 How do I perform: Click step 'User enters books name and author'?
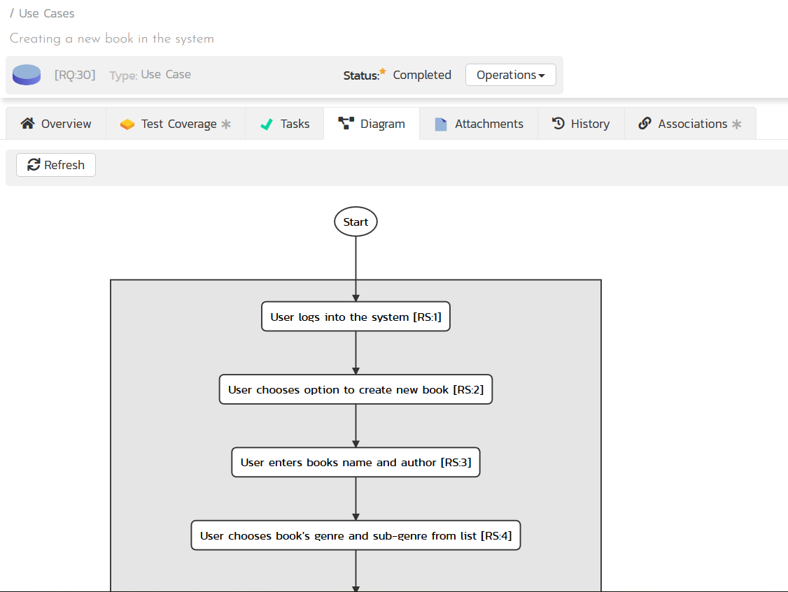pos(356,462)
